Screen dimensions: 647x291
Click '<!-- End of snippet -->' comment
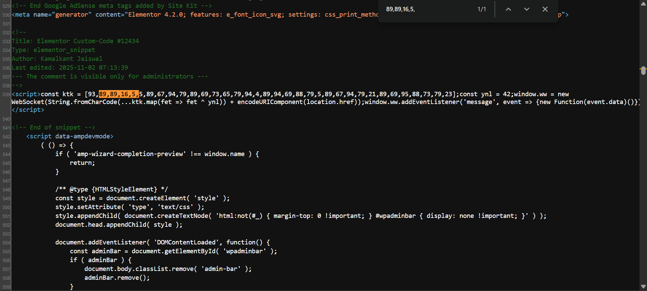(x=54, y=127)
